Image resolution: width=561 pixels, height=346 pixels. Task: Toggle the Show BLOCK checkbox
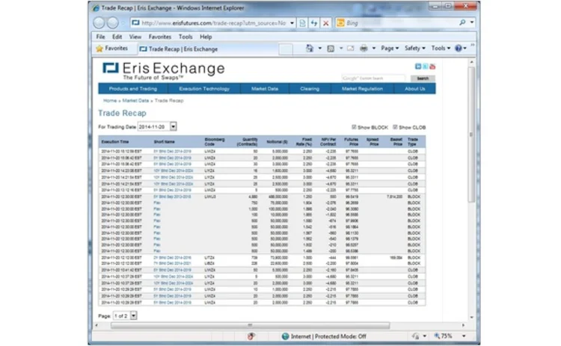coord(354,127)
